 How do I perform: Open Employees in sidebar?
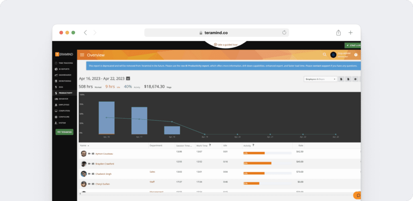tap(62, 105)
